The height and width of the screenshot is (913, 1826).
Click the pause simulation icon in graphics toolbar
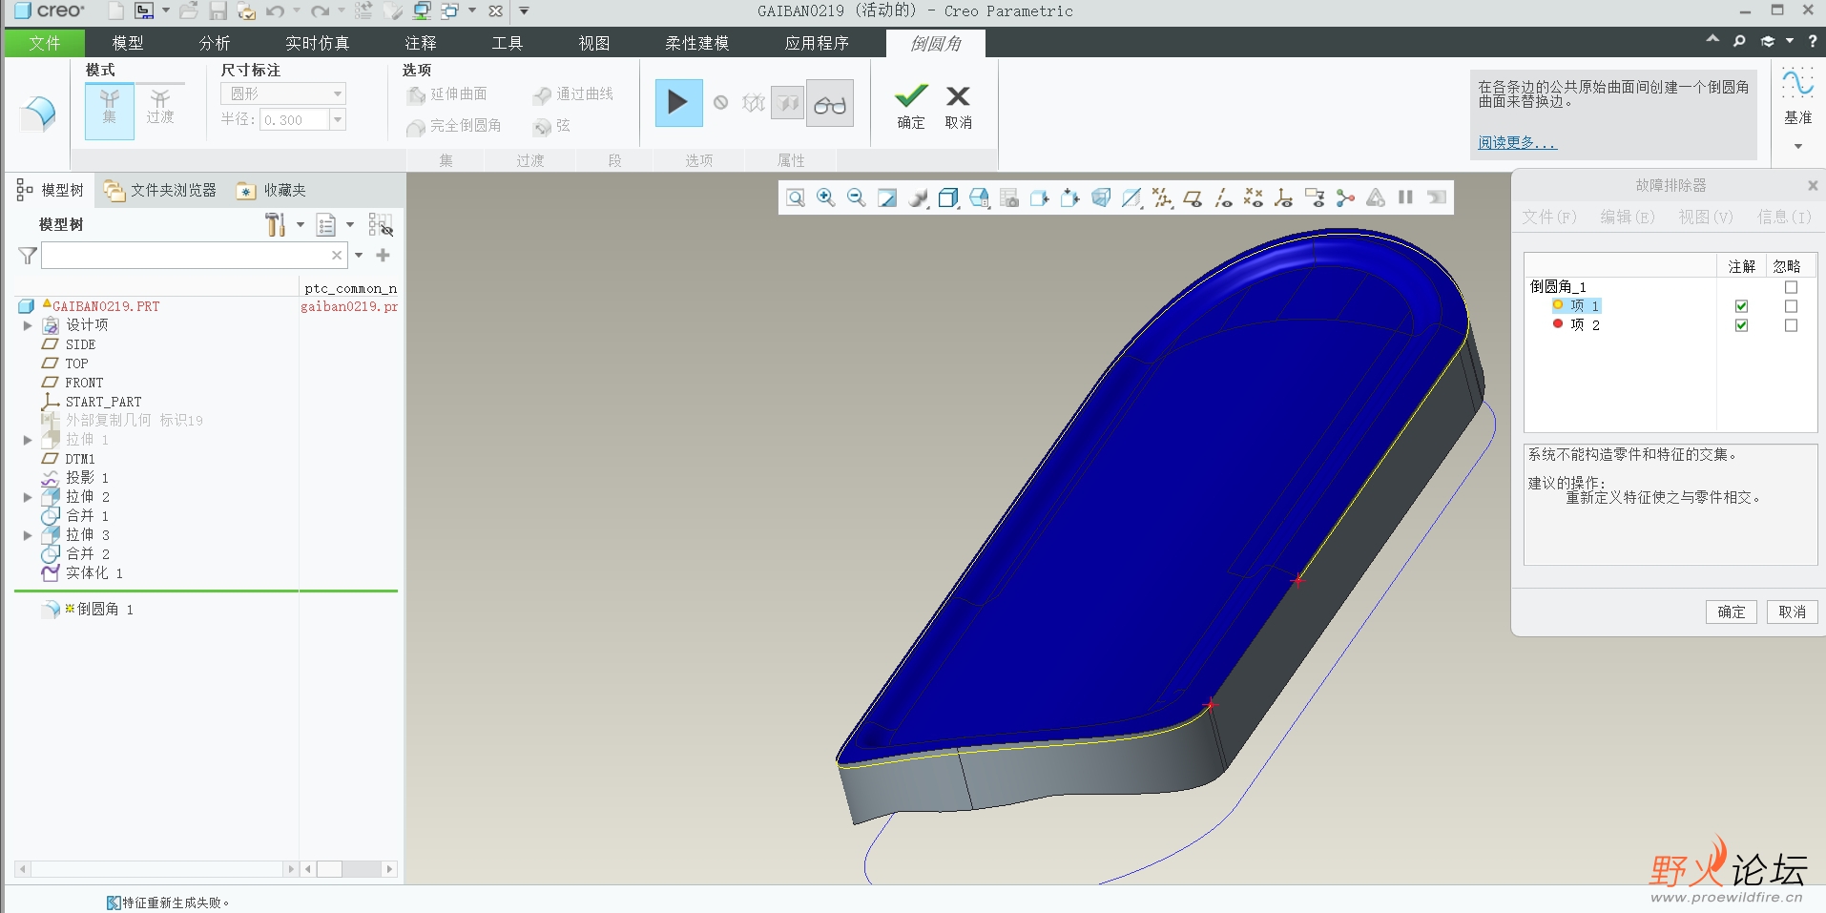coord(1405,197)
